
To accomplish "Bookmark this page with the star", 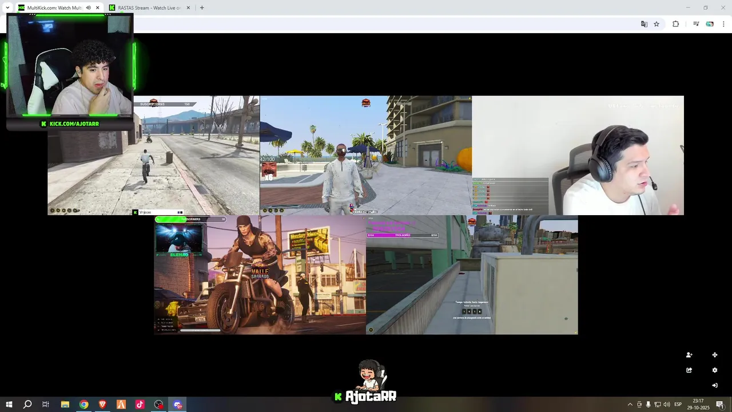I will [657, 24].
